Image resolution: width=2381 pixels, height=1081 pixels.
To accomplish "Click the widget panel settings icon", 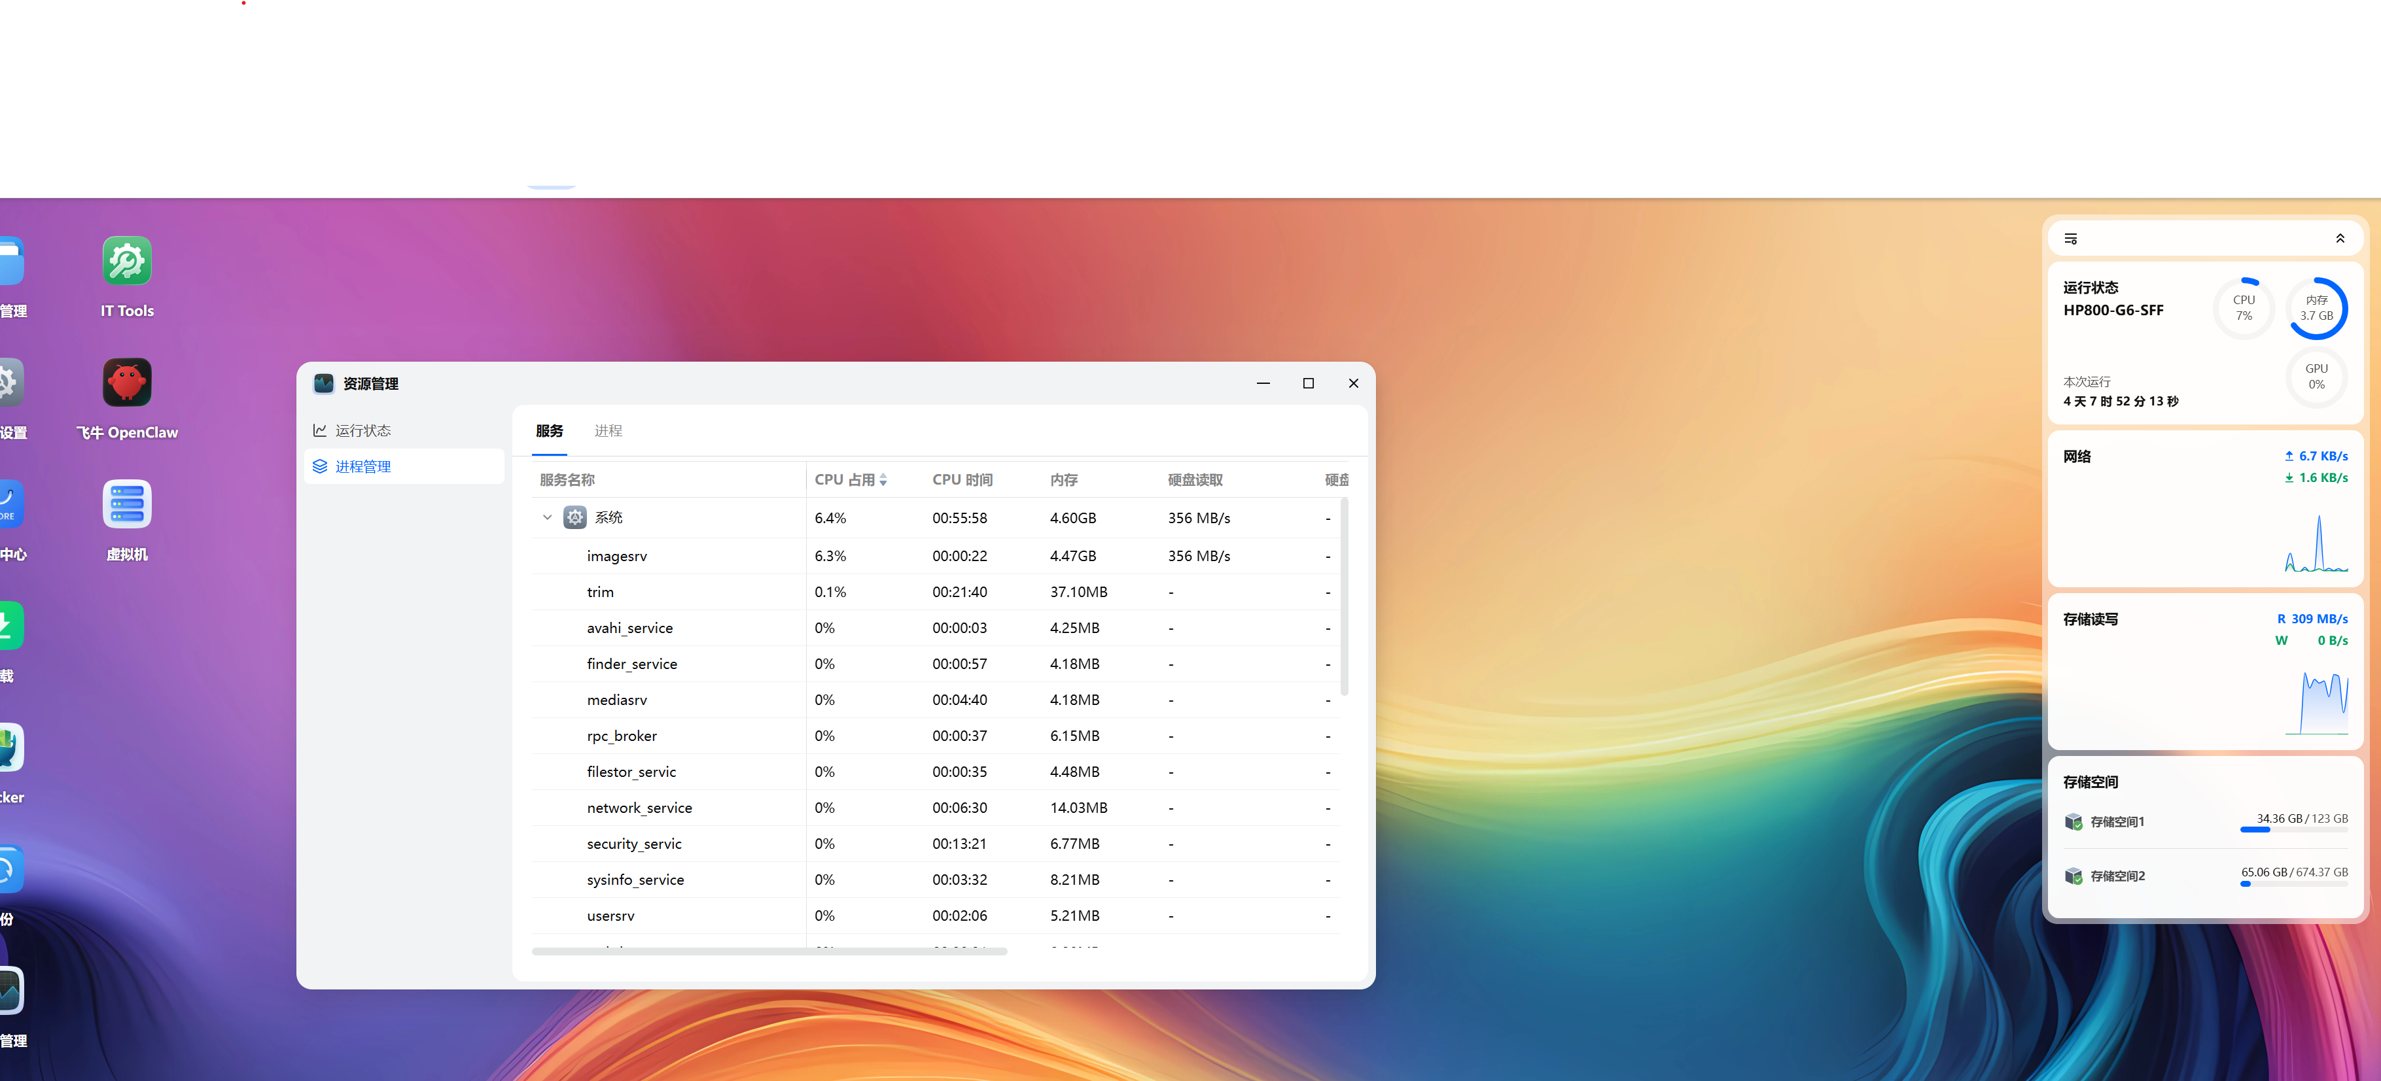I will [2070, 239].
